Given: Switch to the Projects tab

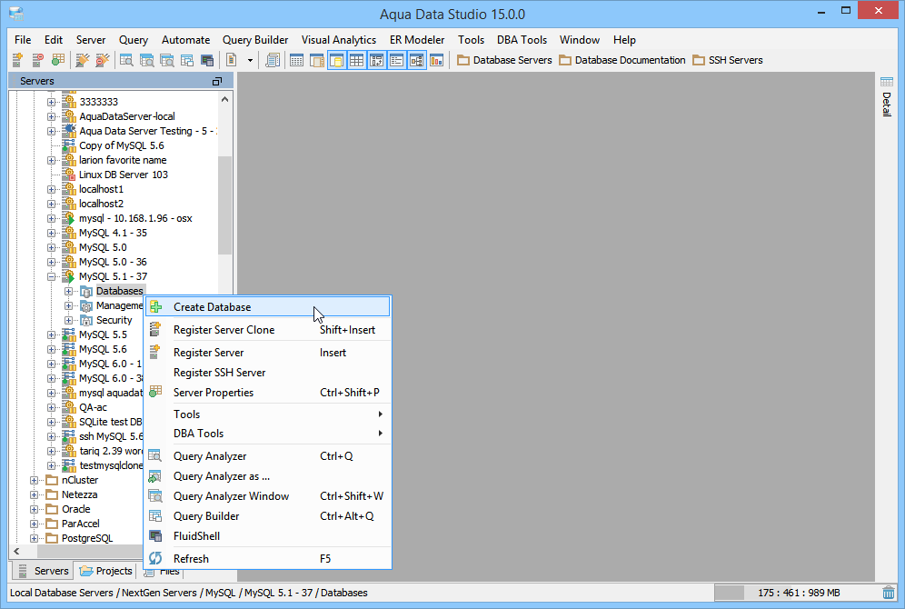Looking at the screenshot, I should pos(106,571).
